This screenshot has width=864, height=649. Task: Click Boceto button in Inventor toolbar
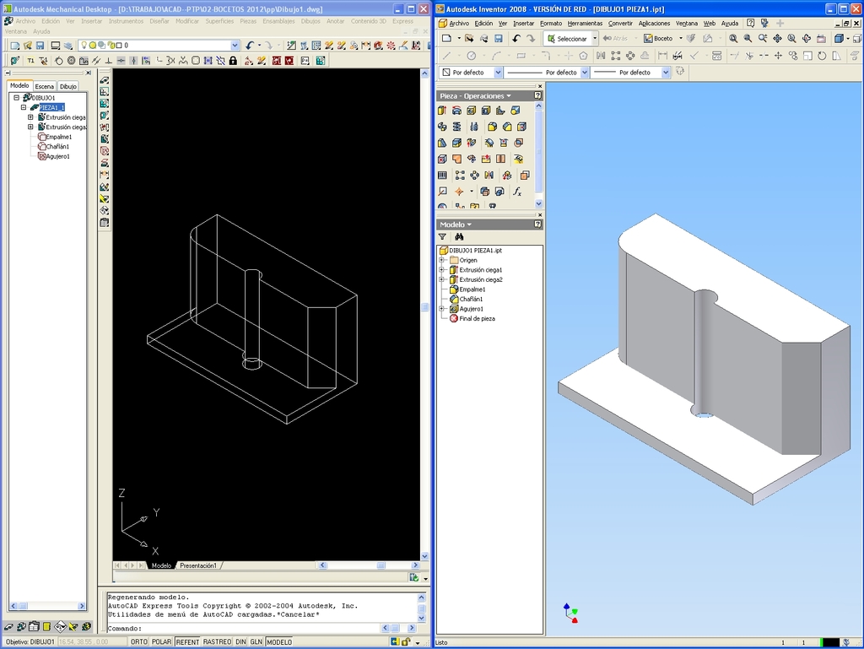coord(658,39)
